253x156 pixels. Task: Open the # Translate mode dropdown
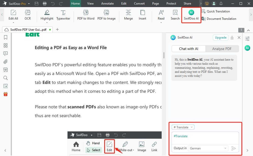(183, 127)
